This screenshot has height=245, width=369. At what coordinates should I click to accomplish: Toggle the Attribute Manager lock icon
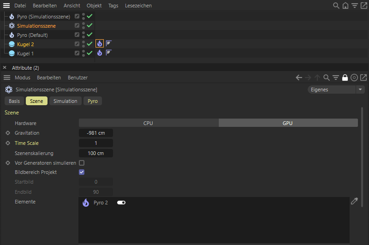tap(345, 78)
